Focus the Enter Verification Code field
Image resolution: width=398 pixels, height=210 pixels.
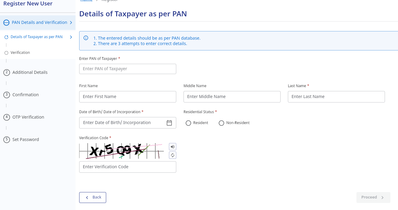click(128, 167)
